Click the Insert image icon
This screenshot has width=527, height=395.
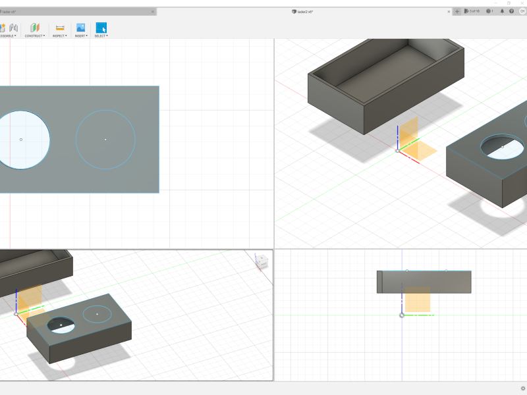coord(80,28)
